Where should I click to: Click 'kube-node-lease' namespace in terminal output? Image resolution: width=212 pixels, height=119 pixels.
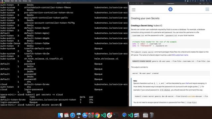10,43
